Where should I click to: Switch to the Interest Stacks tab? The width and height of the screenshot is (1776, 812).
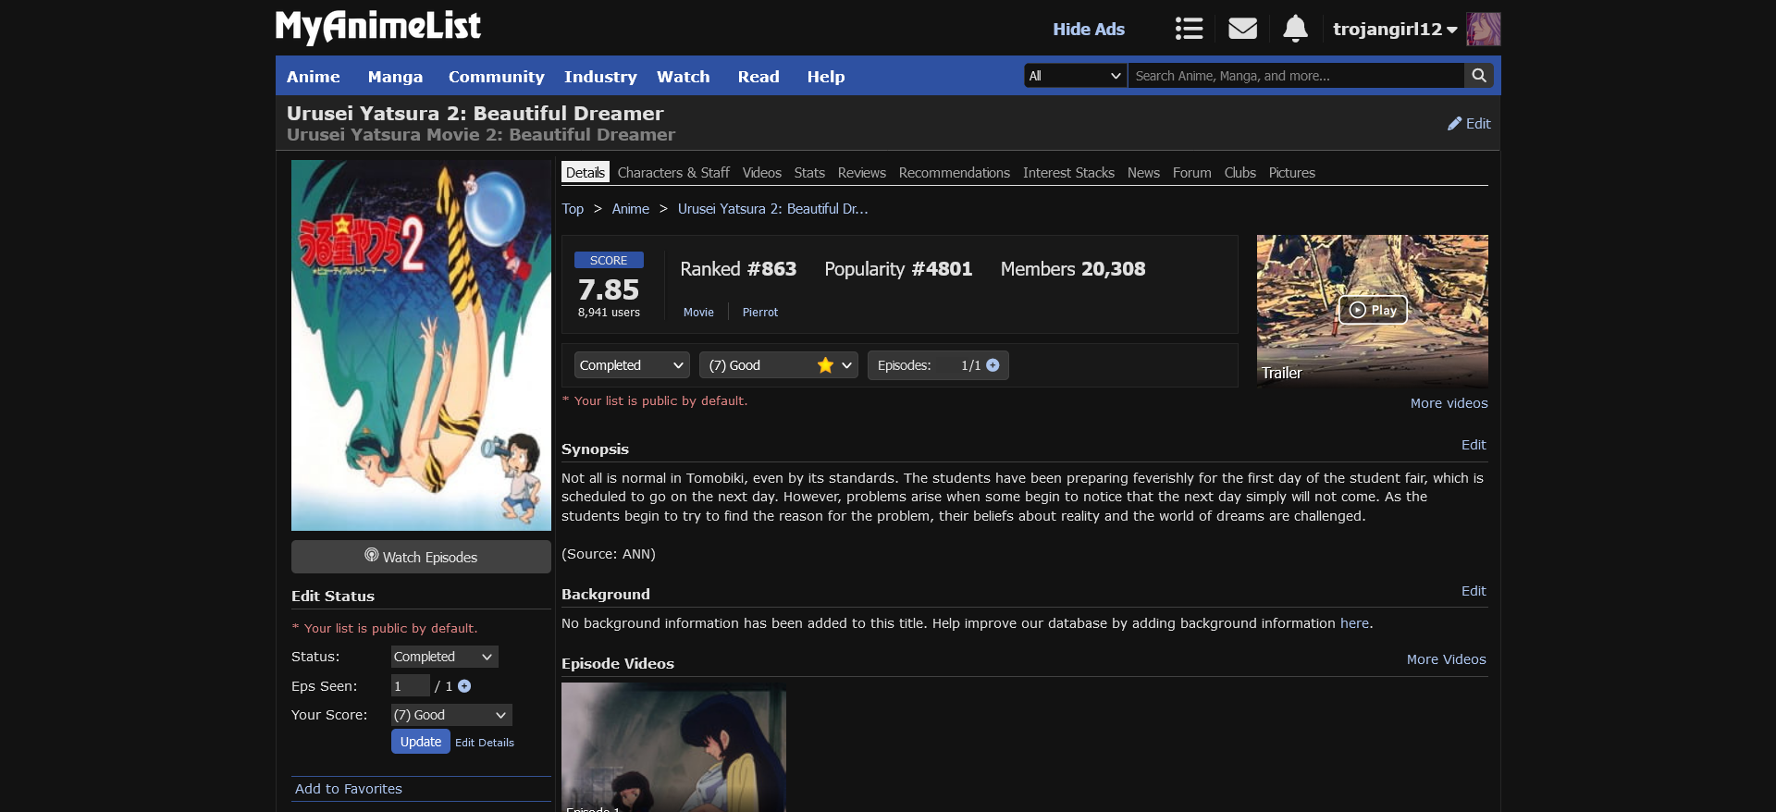(x=1068, y=173)
